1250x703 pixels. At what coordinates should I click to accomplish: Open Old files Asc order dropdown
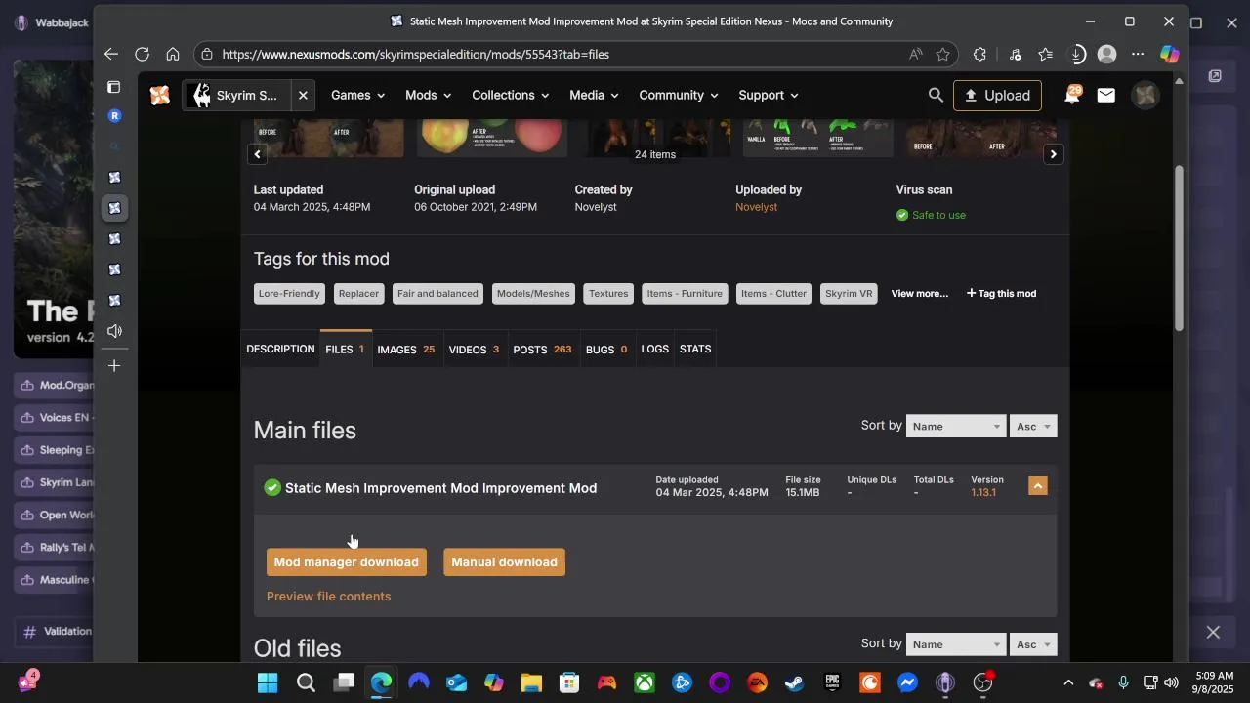click(1033, 644)
